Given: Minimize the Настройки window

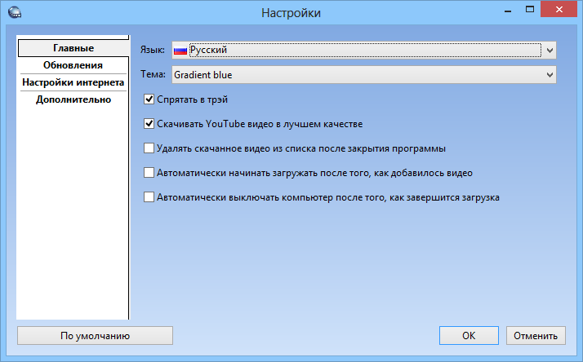Looking at the screenshot, I should tap(508, 11).
